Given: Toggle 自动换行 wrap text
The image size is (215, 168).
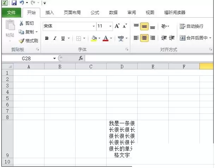Looking at the screenshot, I should tap(191, 26).
